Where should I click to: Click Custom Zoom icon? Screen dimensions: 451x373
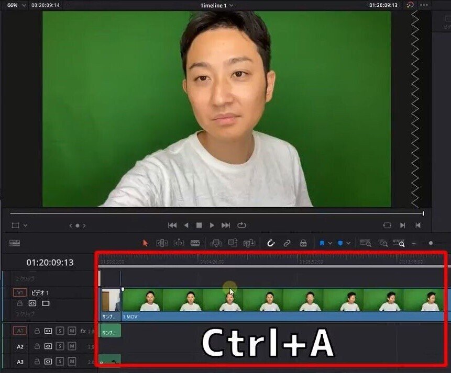tap(399, 243)
